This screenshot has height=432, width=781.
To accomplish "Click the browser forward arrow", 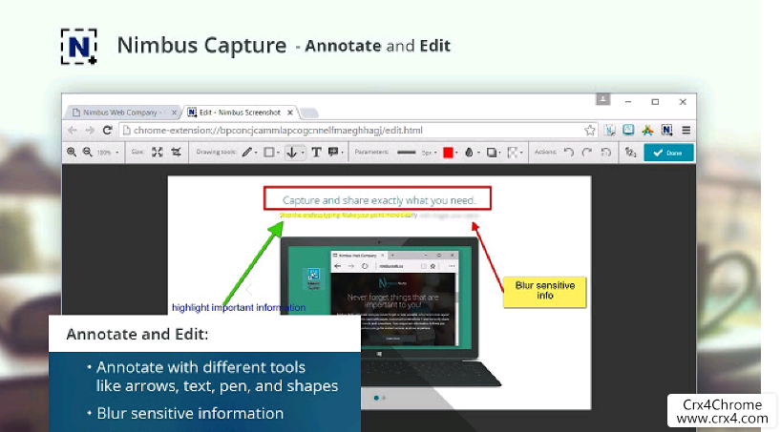I will [x=90, y=130].
